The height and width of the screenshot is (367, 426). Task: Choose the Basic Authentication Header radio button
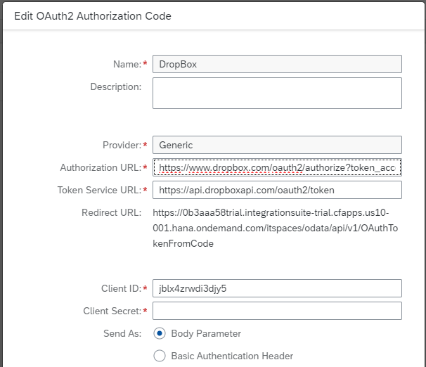160,356
